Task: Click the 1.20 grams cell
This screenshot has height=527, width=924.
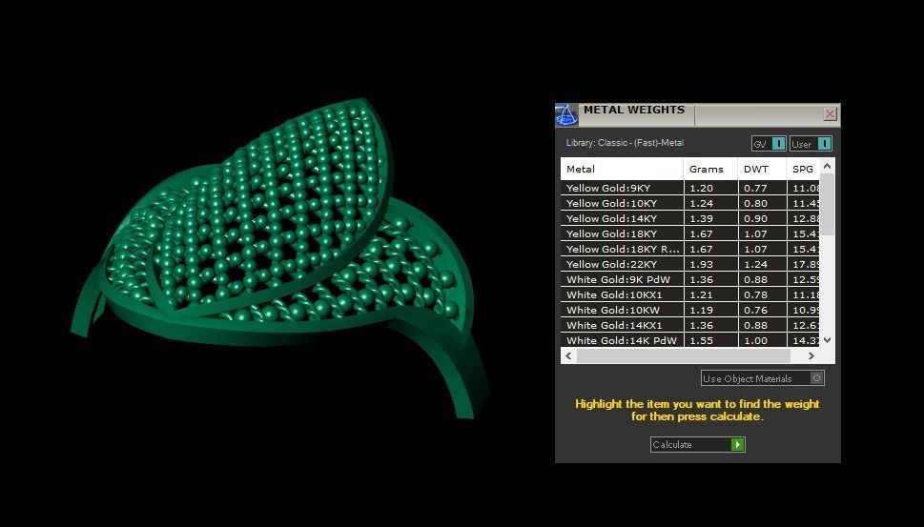Action: coord(710,188)
